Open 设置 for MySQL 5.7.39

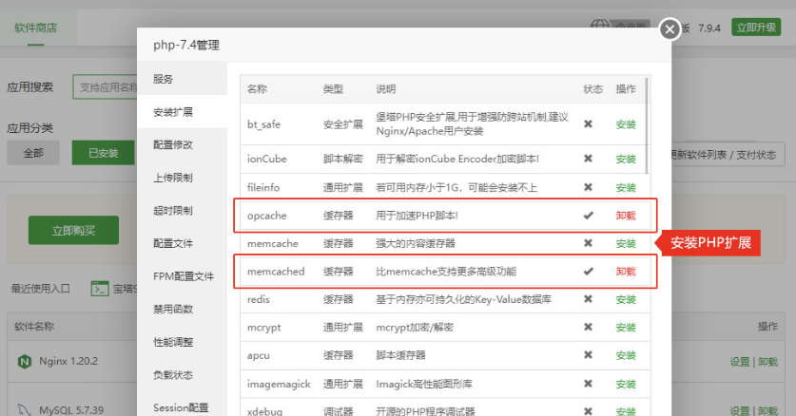click(740, 410)
